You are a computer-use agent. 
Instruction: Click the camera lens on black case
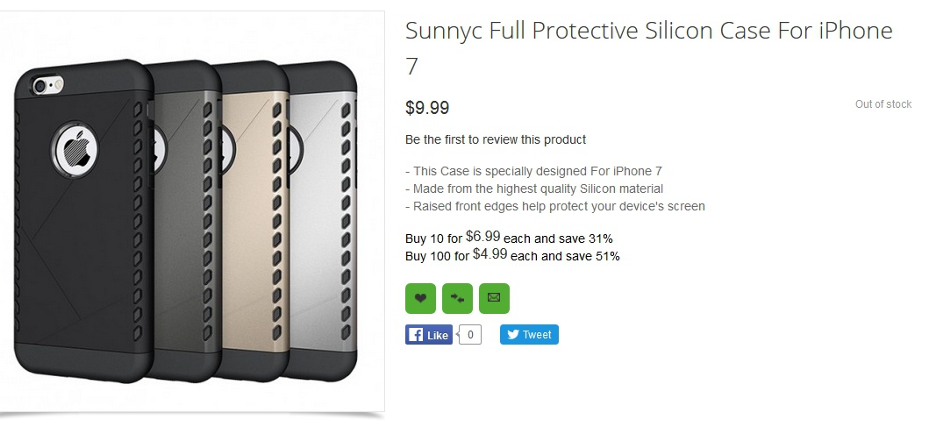point(39,86)
